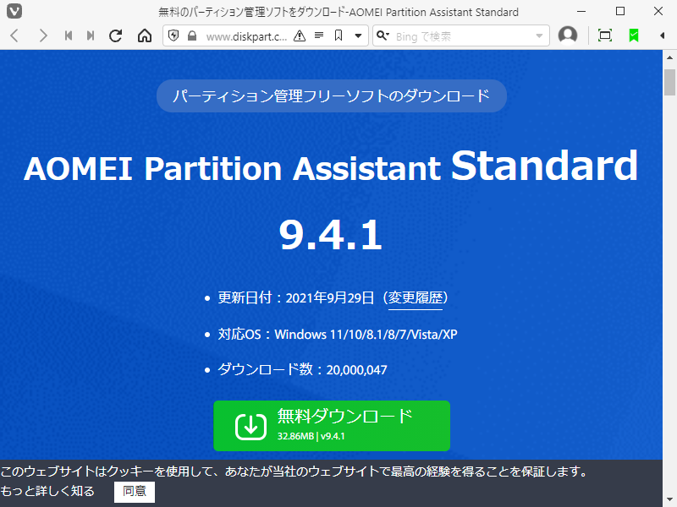Go to the browser home page
This screenshot has width=677, height=507.
(144, 35)
